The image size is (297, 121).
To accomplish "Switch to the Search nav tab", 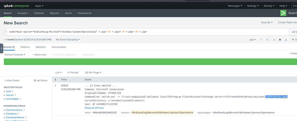I will coord(8,13).
